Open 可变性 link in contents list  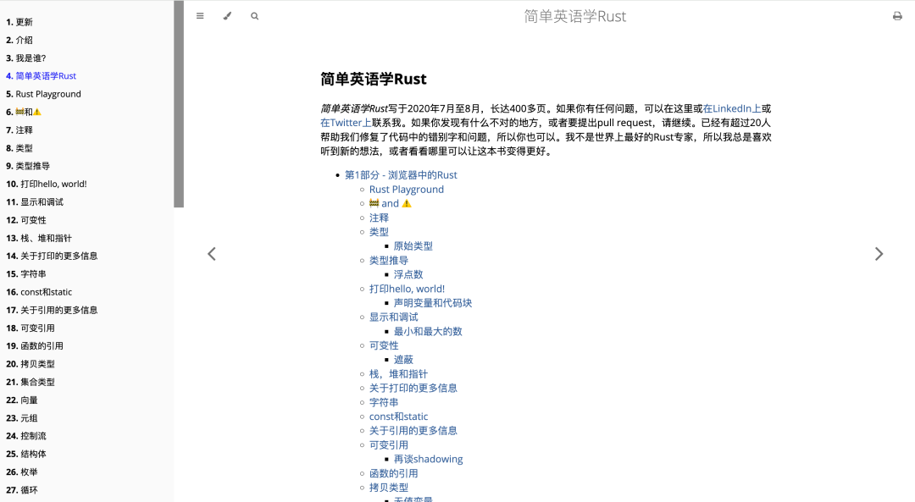pyautogui.click(x=384, y=345)
